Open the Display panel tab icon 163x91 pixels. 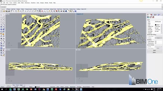[x=155, y=15]
